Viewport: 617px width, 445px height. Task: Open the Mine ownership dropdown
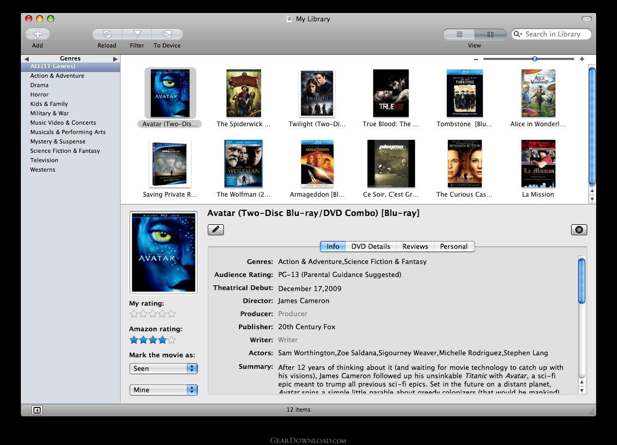163,390
